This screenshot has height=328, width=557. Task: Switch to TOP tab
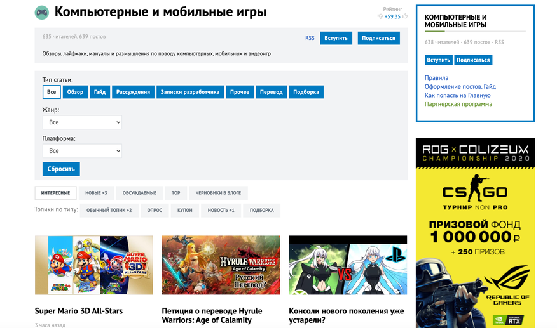[x=176, y=193]
